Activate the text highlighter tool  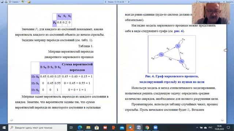(23, 2)
